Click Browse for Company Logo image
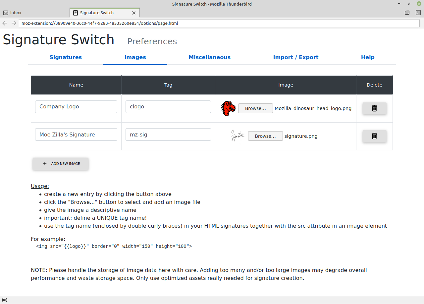Image resolution: width=424 pixels, height=304 pixels. point(255,108)
